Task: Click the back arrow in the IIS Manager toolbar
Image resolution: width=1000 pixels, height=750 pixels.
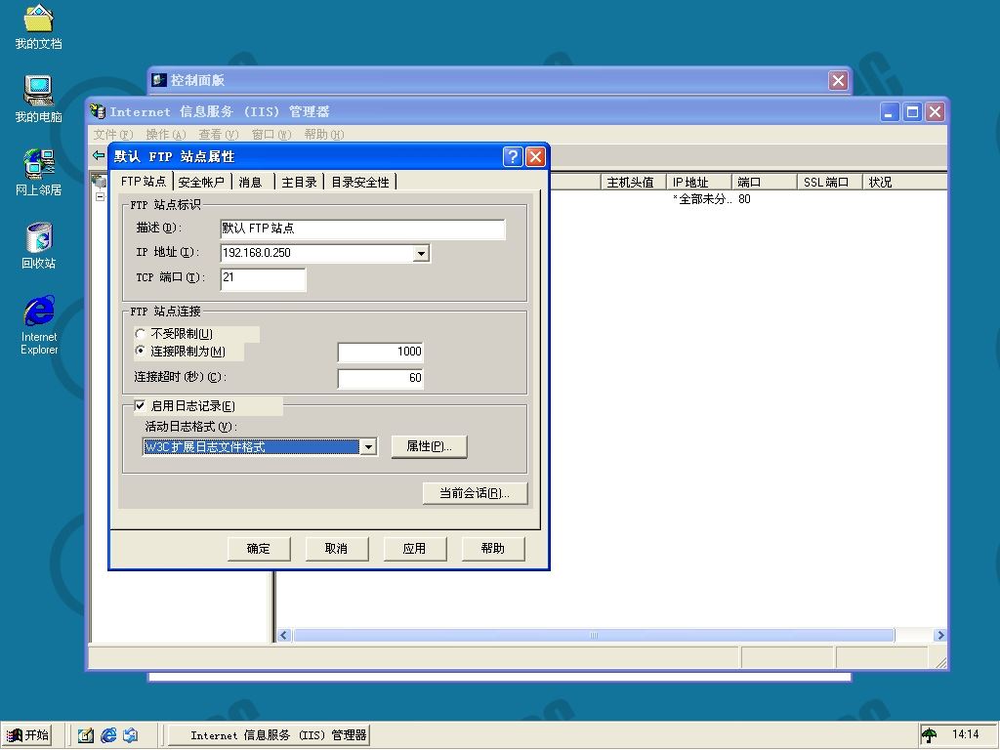Action: [x=99, y=155]
